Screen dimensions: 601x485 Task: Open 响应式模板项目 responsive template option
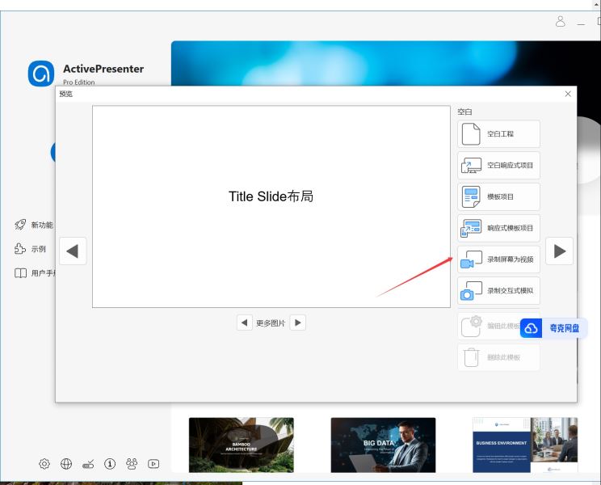point(498,228)
